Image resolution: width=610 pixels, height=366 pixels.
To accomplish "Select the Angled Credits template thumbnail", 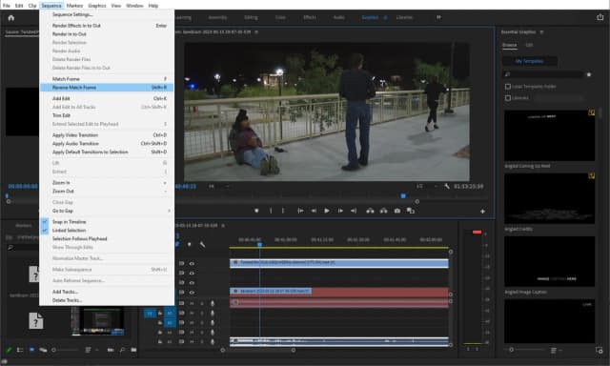I will pyautogui.click(x=549, y=198).
